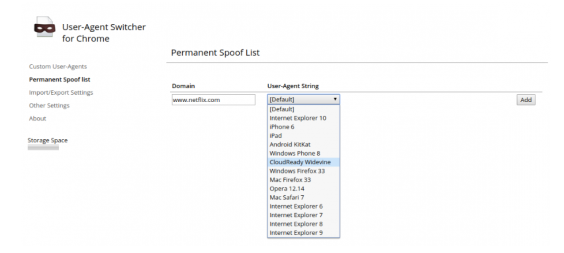Screen dimensions: 564x253
Task: Click the Storage Space usage bar
Action: tap(43, 148)
